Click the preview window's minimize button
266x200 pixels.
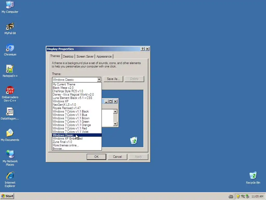(106, 102)
